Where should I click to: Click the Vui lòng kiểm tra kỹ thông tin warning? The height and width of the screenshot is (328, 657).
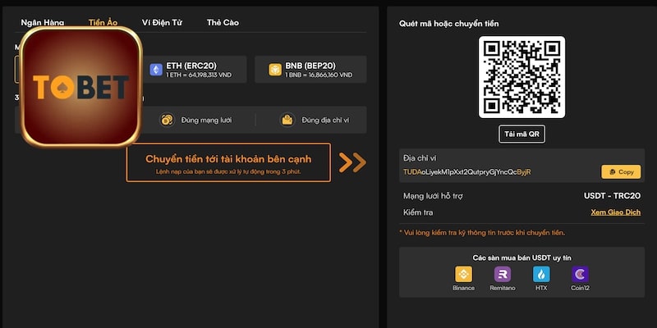(x=482, y=233)
